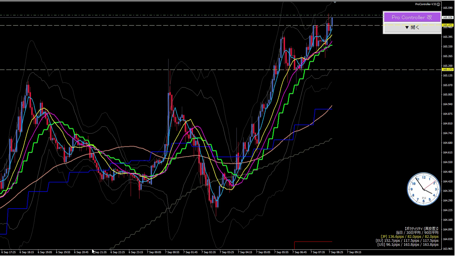Viewport: 455px width, 256px height.
Task: Select the 165.526 current price label
Action: point(448,18)
